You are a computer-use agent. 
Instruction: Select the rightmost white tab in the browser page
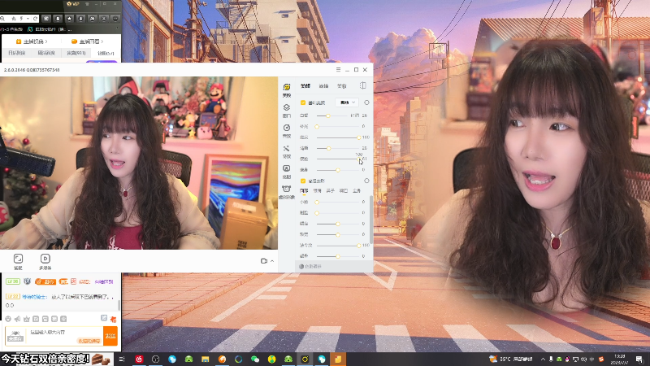click(106, 53)
